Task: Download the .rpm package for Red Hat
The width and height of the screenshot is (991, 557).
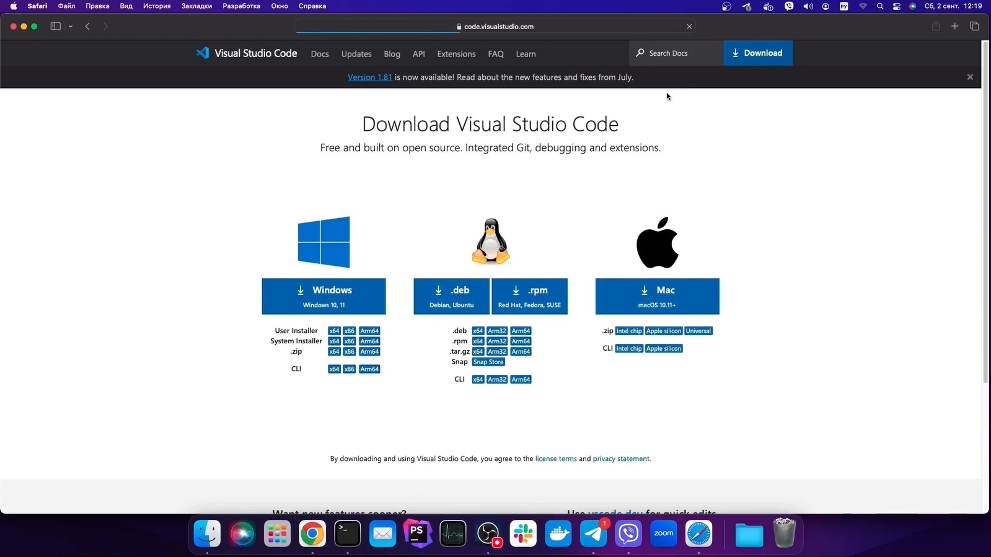Action: click(529, 296)
